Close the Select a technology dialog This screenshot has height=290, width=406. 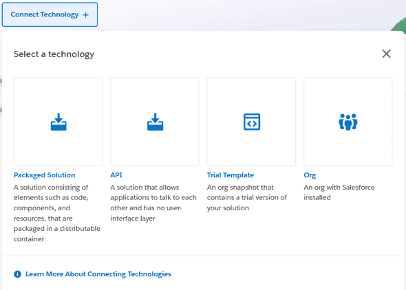pos(386,54)
